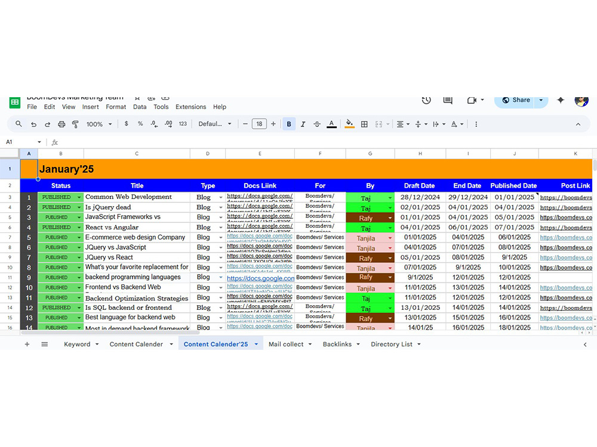The image size is (597, 447).
Task: Open the Data menu
Action: point(140,107)
